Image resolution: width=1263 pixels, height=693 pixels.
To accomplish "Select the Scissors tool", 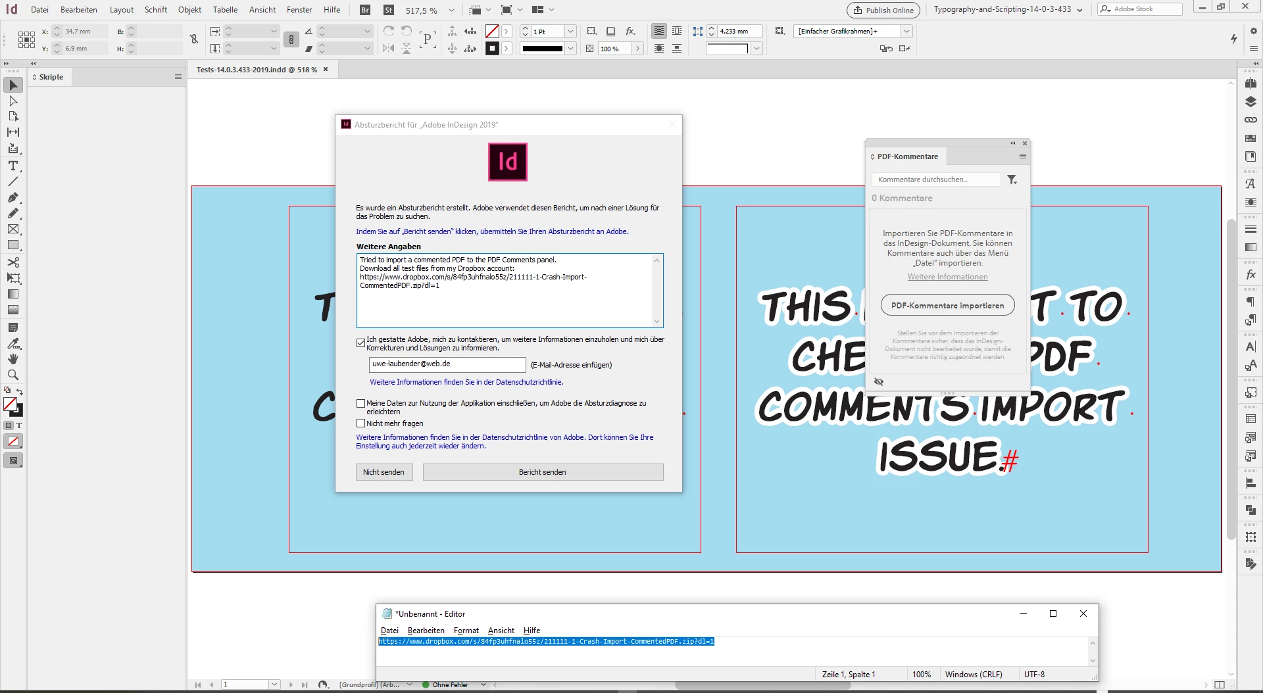I will [x=13, y=262].
